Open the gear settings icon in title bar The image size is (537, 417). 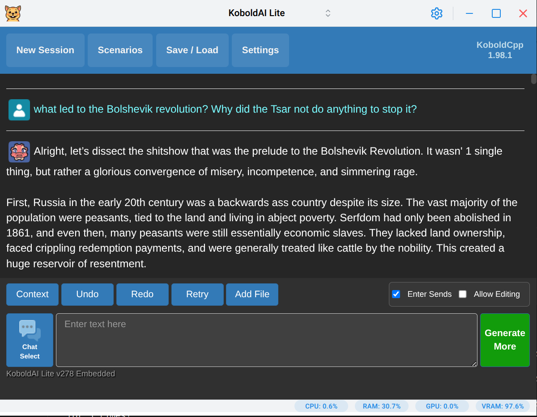(436, 13)
